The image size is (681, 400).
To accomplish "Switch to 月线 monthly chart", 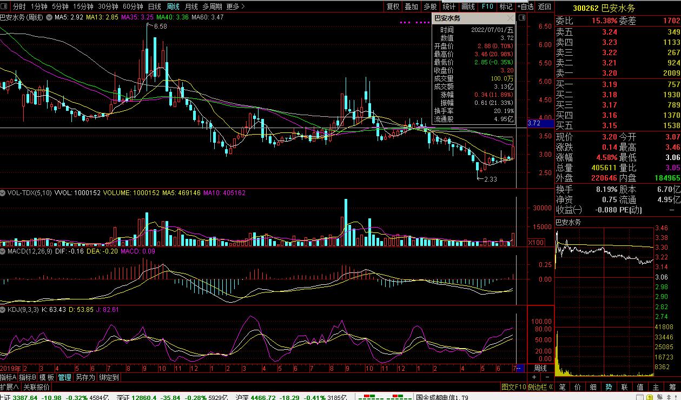I will click(191, 6).
